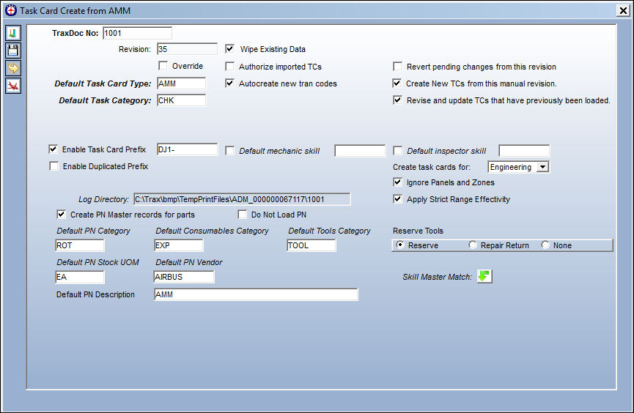634x413 pixels.
Task: Click the Skill Master Match label
Action: [437, 277]
